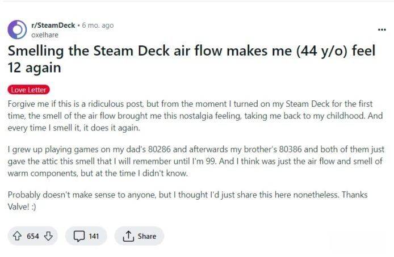Click the share arrow icon
Image resolution: width=394 pixels, height=257 pixels.
tap(127, 236)
